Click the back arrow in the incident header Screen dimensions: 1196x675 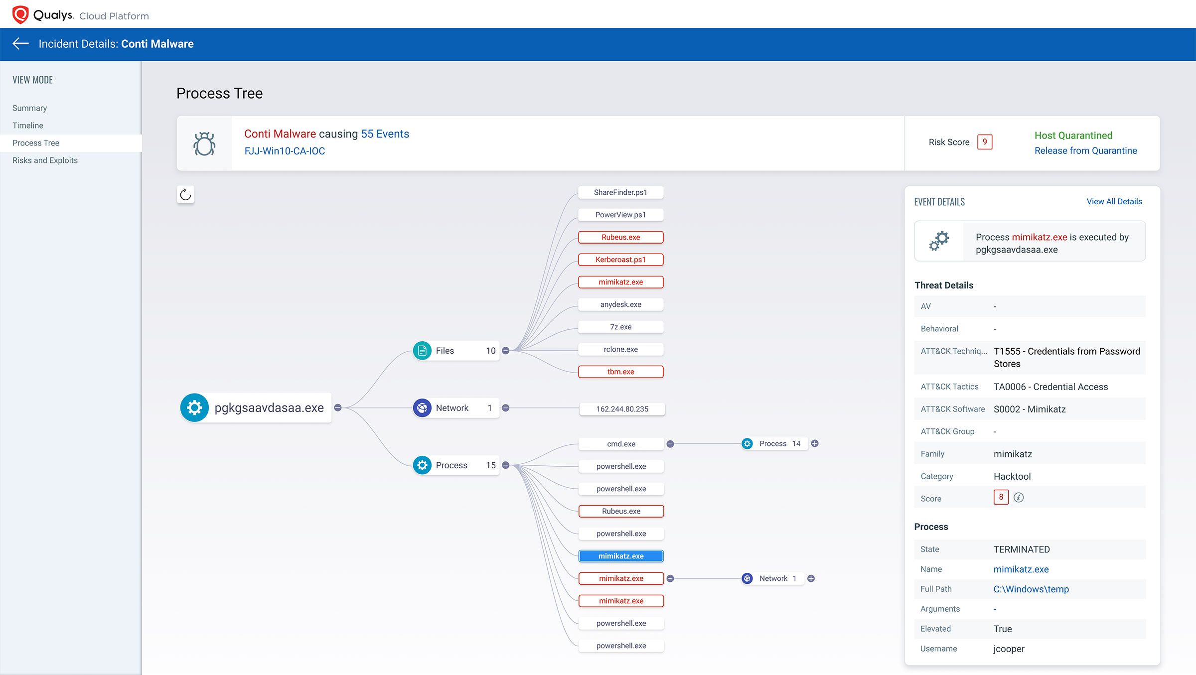20,44
